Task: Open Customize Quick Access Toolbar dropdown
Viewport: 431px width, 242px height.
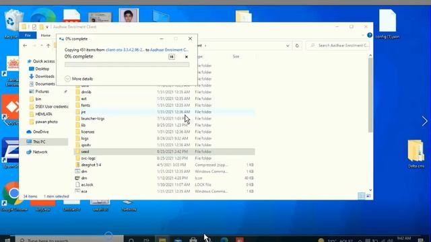Action: coord(47,27)
